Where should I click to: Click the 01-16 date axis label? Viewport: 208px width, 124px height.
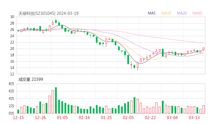pyautogui.click(x=84, y=117)
